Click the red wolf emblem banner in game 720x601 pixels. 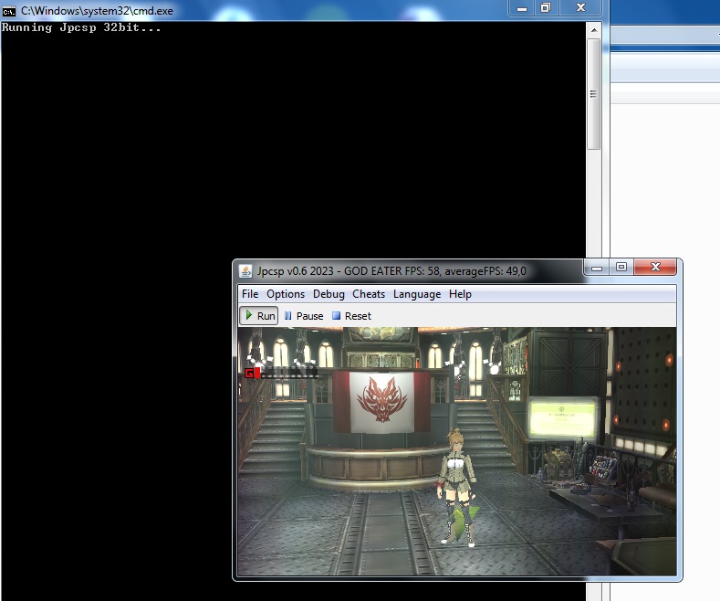pyautogui.click(x=382, y=403)
